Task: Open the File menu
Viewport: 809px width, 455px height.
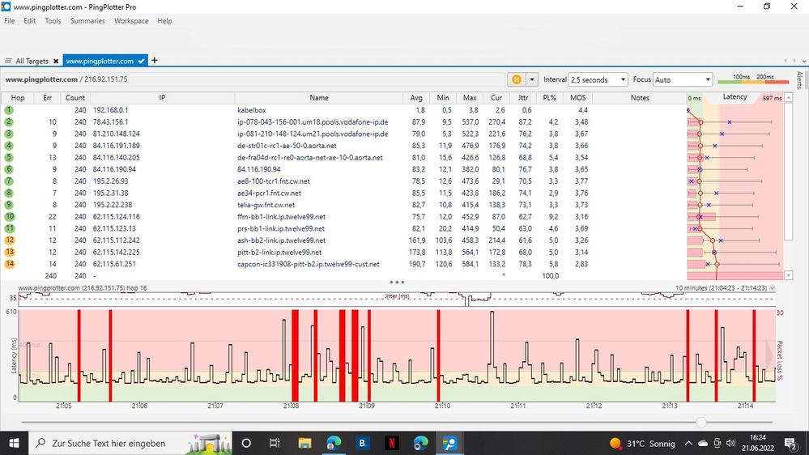Action: coord(9,20)
